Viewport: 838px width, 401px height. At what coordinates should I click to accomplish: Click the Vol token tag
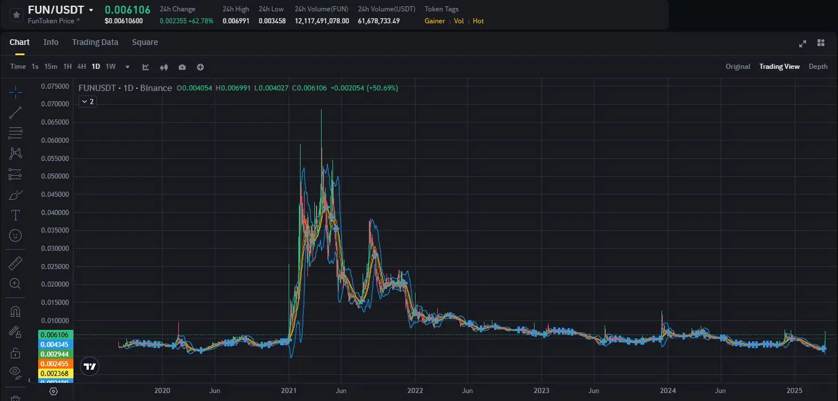click(x=459, y=21)
